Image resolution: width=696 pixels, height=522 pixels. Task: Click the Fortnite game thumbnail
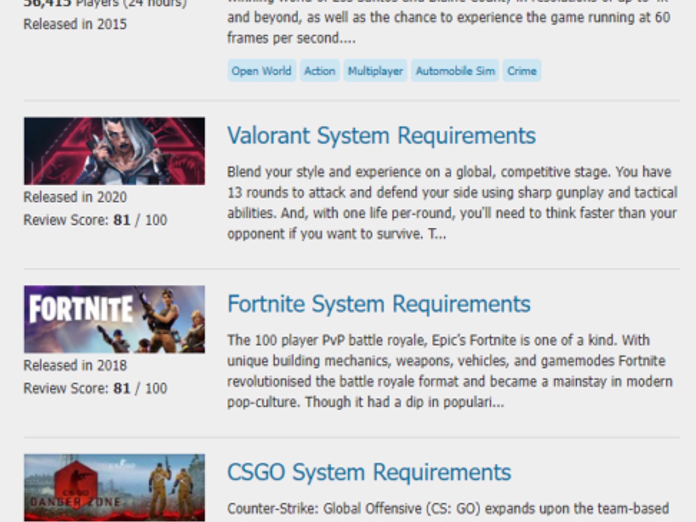pyautogui.click(x=114, y=319)
